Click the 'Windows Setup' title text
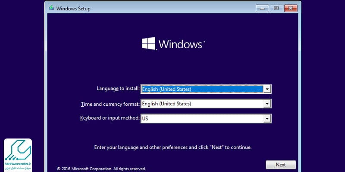The width and height of the screenshot is (345, 172). pyautogui.click(x=73, y=9)
